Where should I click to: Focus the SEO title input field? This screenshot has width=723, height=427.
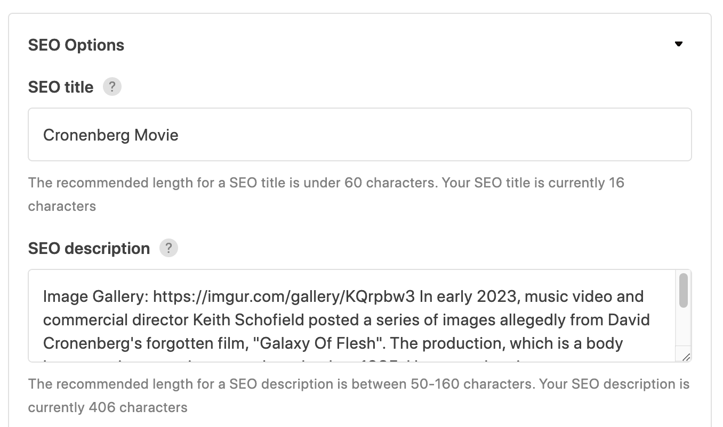pyautogui.click(x=359, y=135)
